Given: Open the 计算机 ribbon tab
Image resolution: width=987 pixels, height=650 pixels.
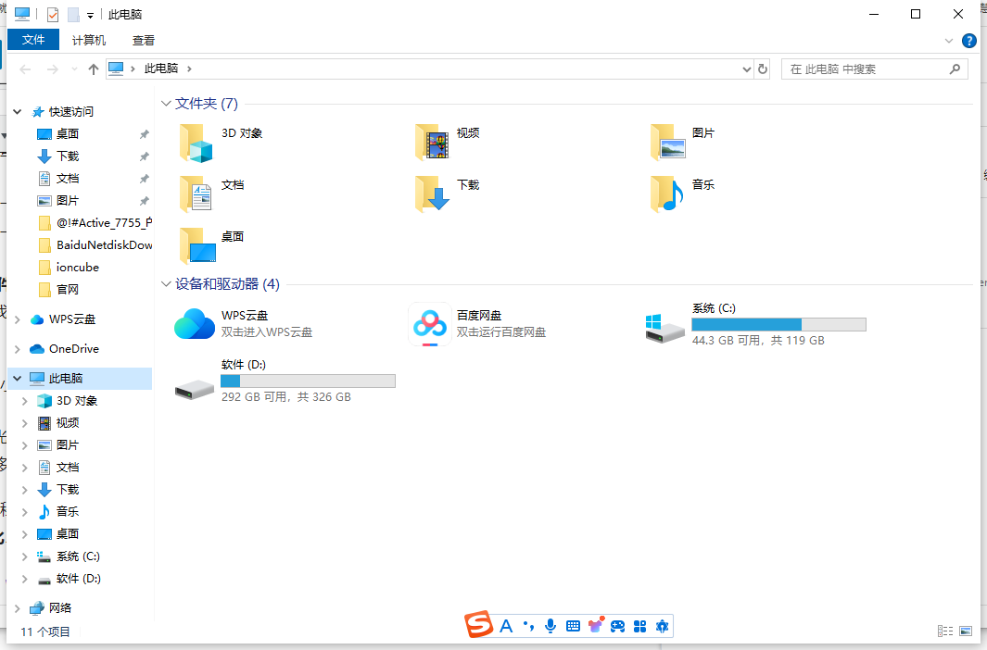Looking at the screenshot, I should 88,40.
